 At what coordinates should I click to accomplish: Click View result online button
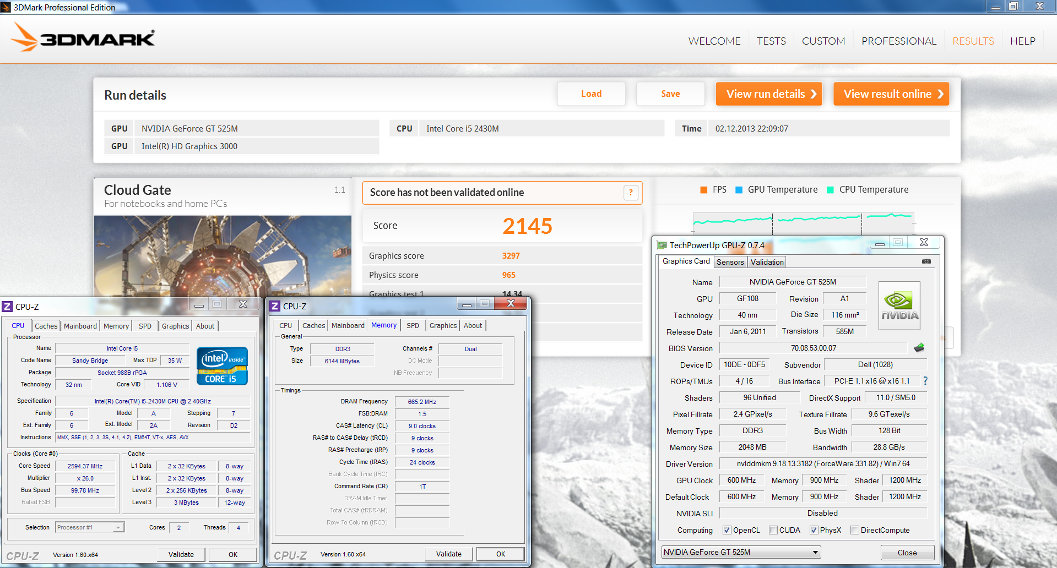click(891, 94)
